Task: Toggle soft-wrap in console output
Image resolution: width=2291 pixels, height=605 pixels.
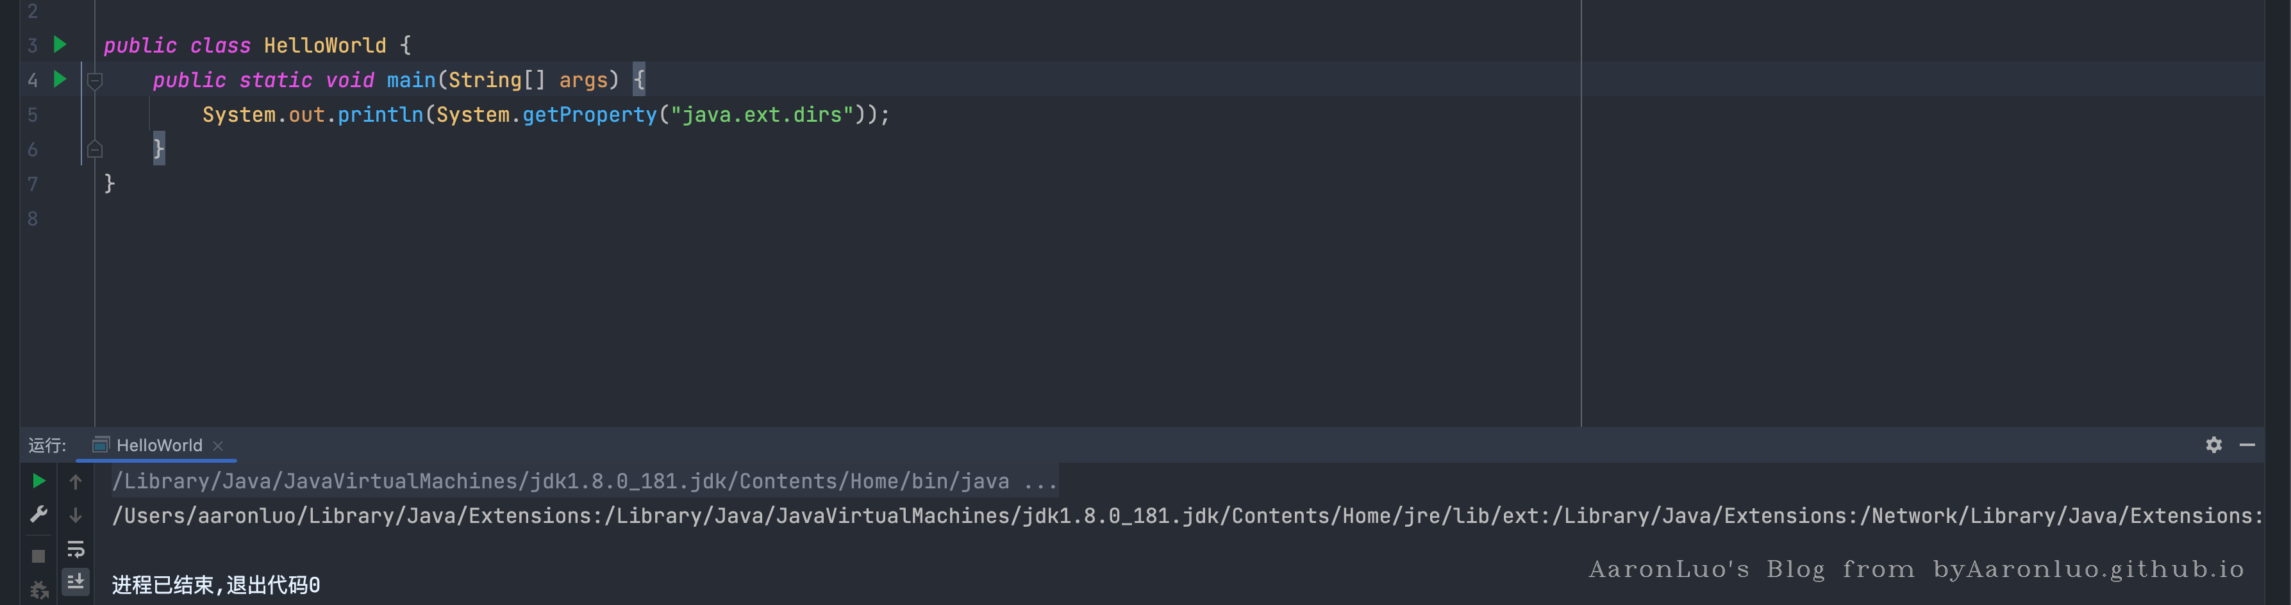Action: tap(76, 550)
